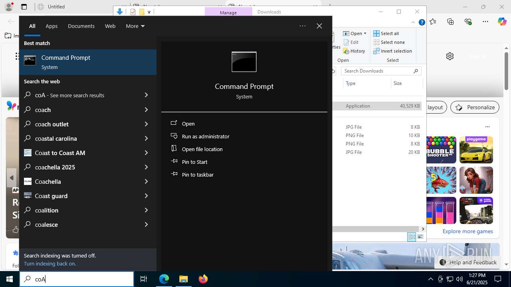511x287 pixels.
Task: Click the Search Downloads field
Action: pyautogui.click(x=381, y=71)
